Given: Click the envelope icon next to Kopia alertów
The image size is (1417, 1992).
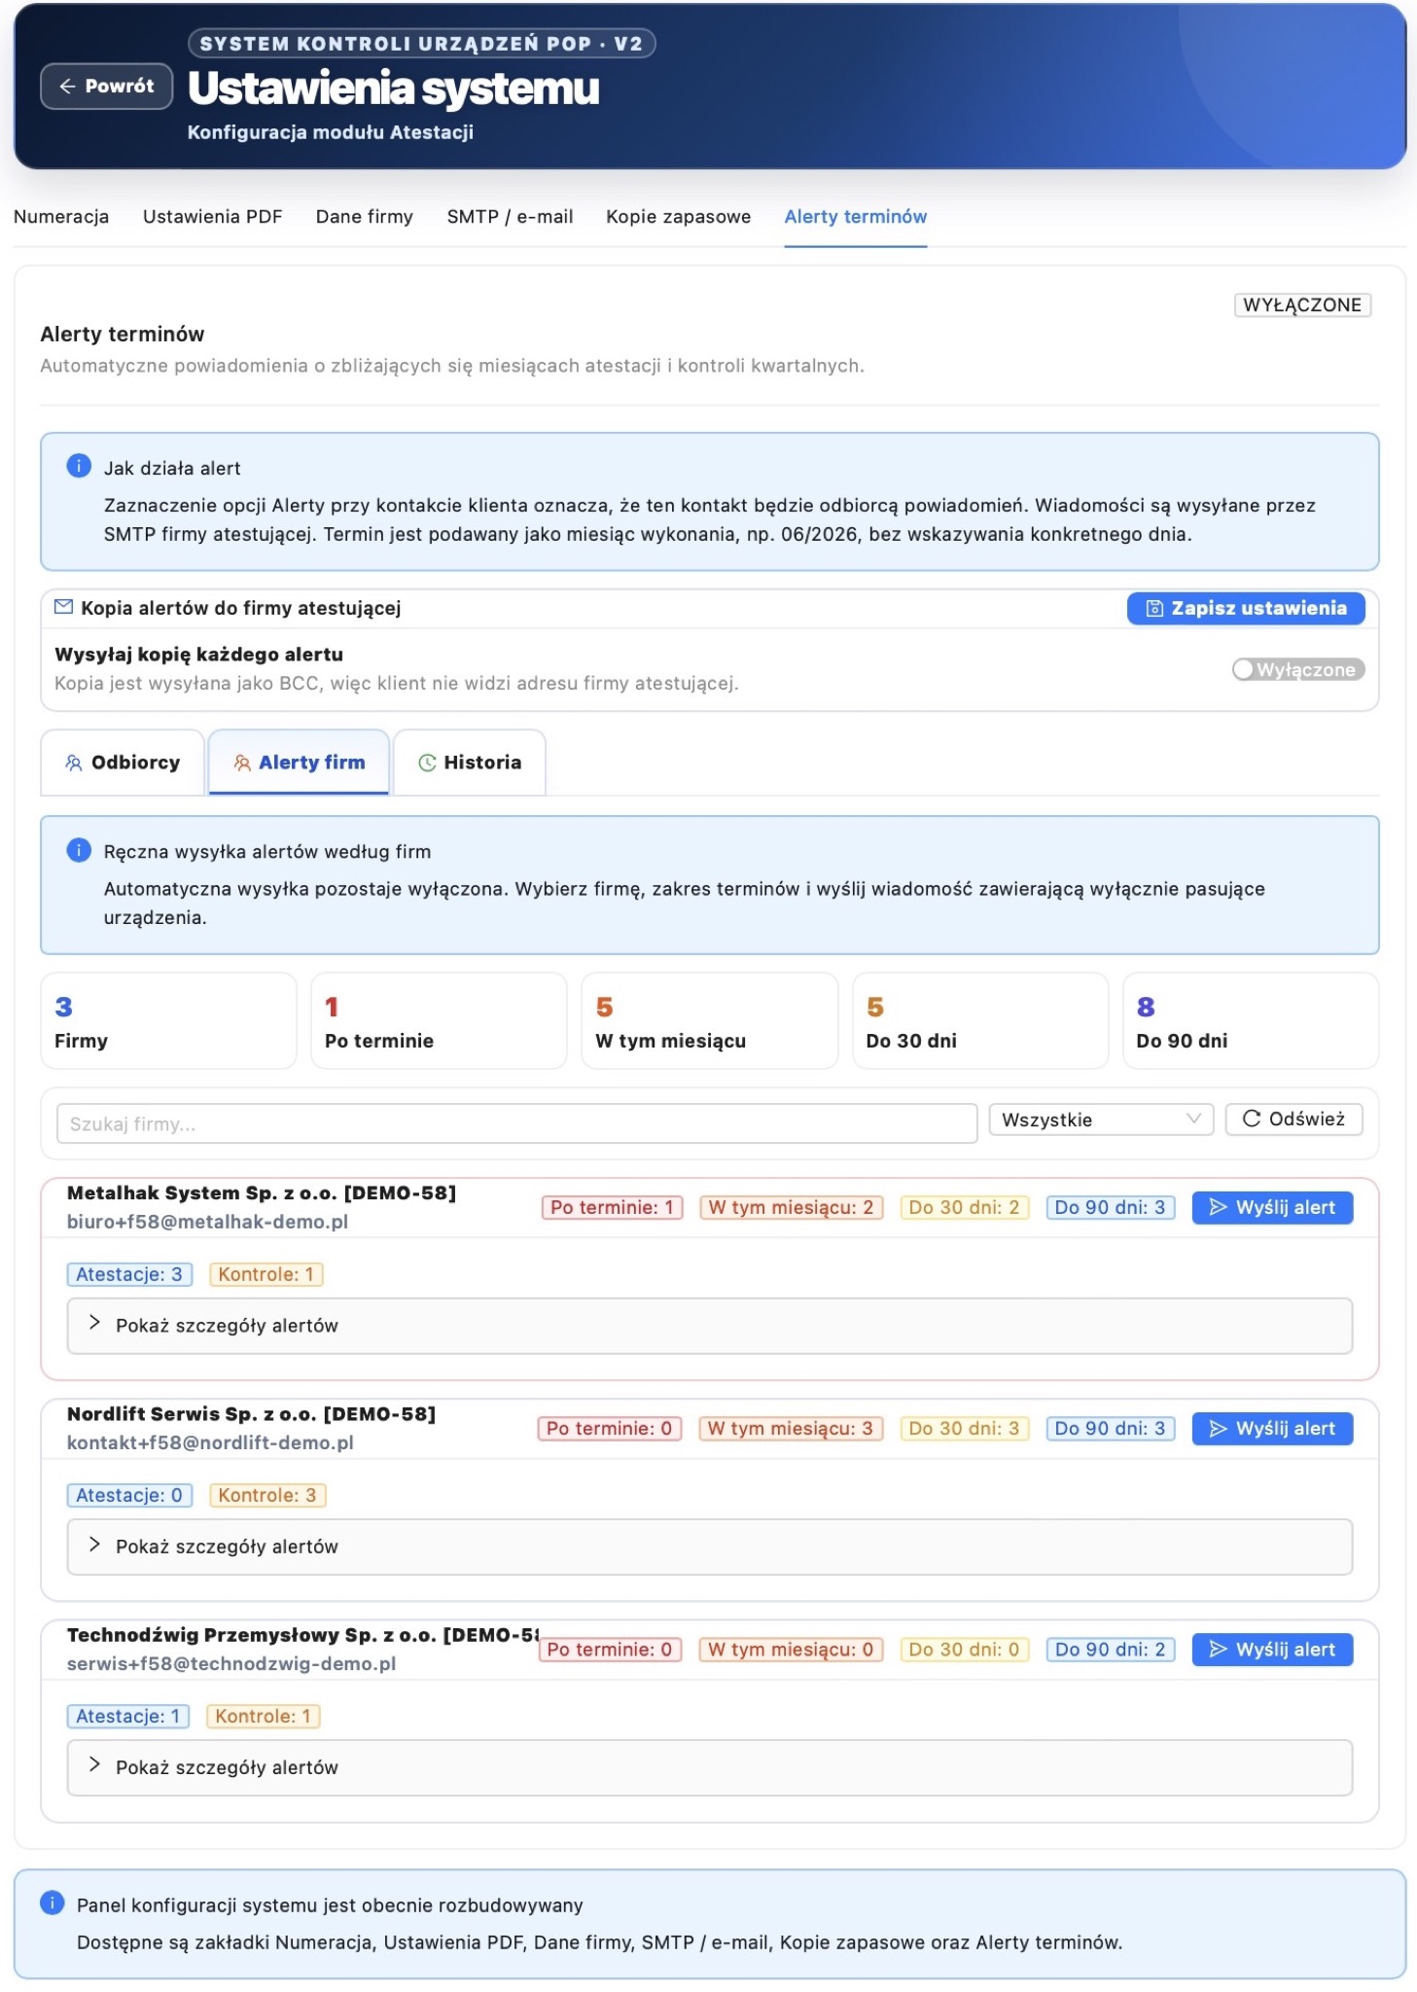Looking at the screenshot, I should tap(64, 607).
